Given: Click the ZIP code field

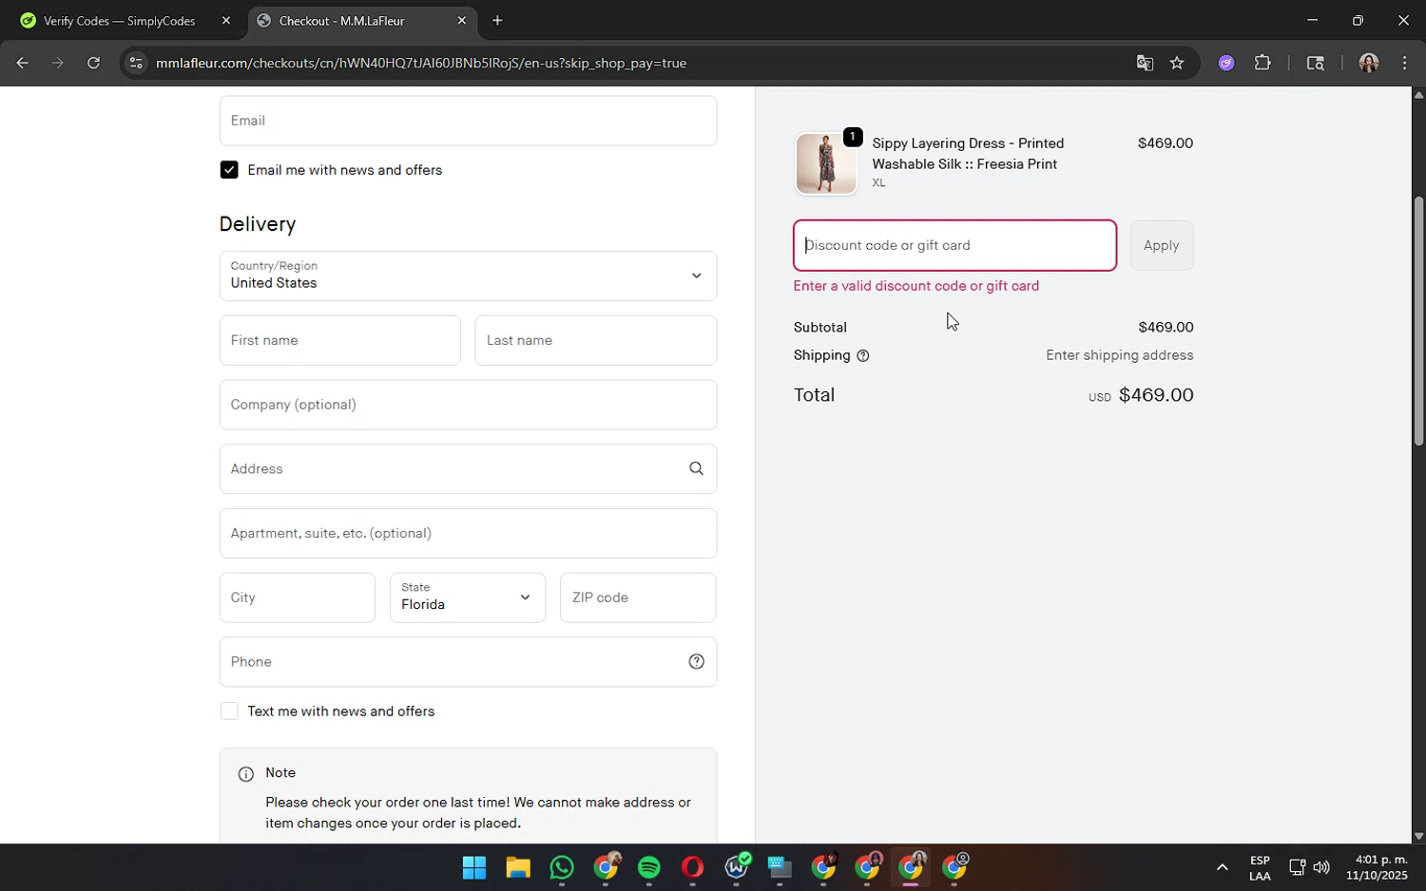Looking at the screenshot, I should (638, 597).
